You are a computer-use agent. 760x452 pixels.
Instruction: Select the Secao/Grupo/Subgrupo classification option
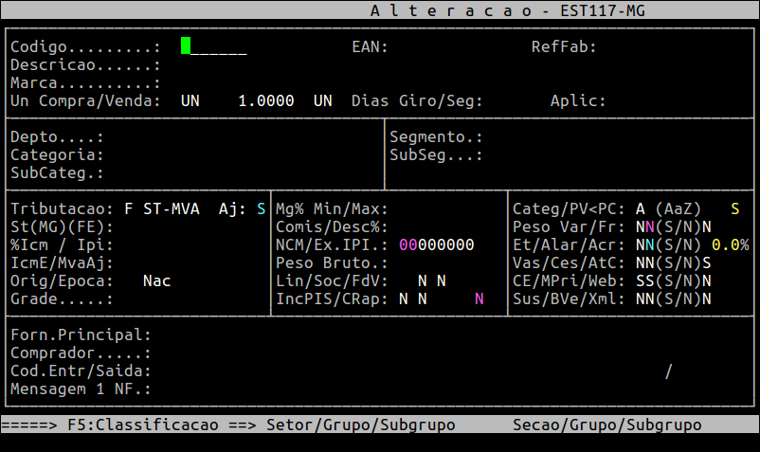(x=606, y=425)
